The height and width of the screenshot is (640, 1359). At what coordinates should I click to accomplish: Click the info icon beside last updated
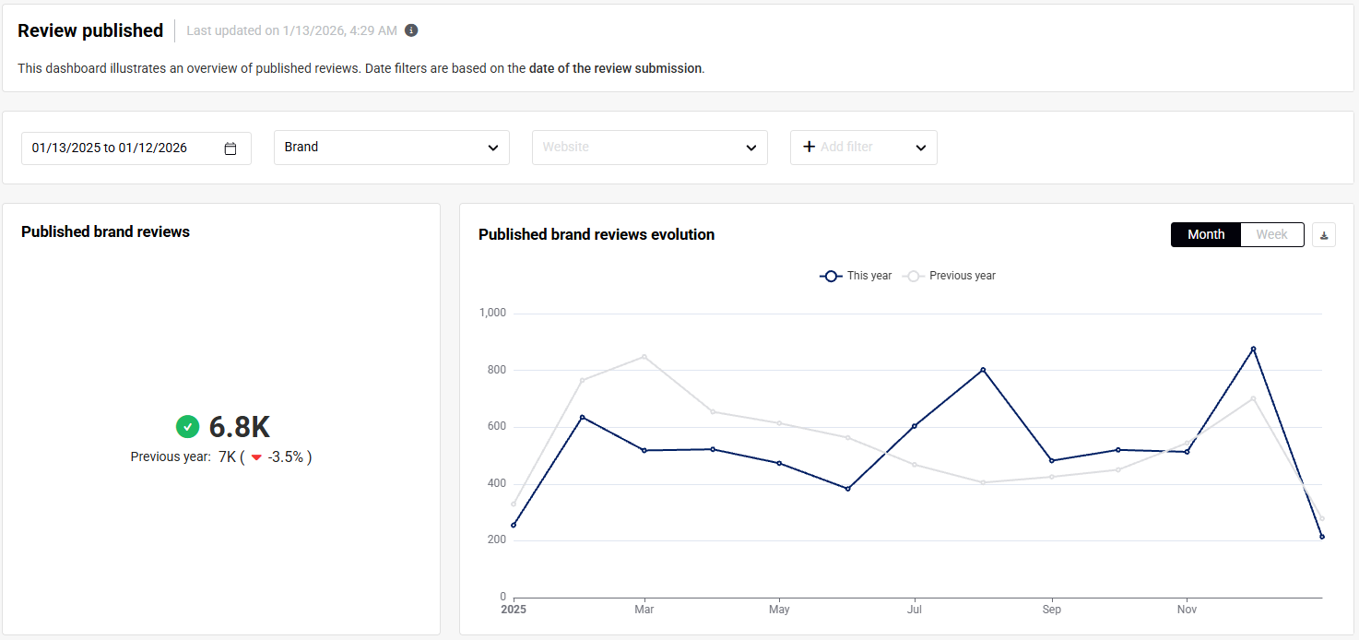pos(411,30)
